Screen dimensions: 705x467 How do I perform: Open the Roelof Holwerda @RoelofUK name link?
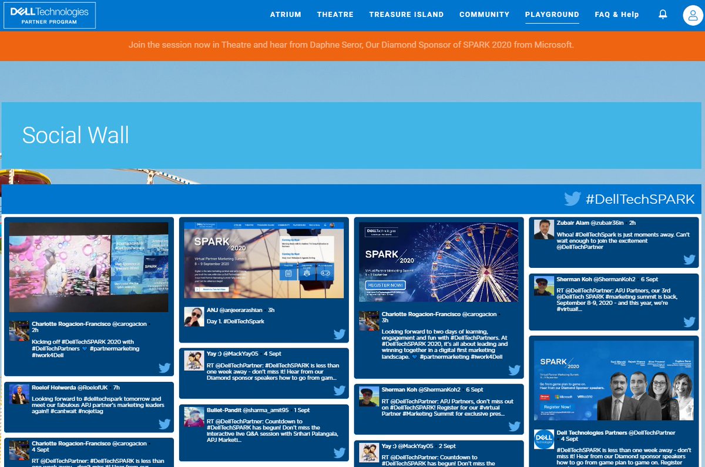click(x=68, y=388)
